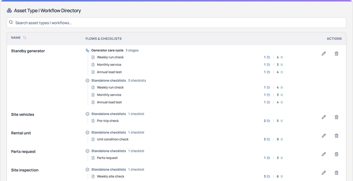353x181 pixels.
Task: Click Site inspection's Standalone checklists compass icon
Action: [x=88, y=170]
